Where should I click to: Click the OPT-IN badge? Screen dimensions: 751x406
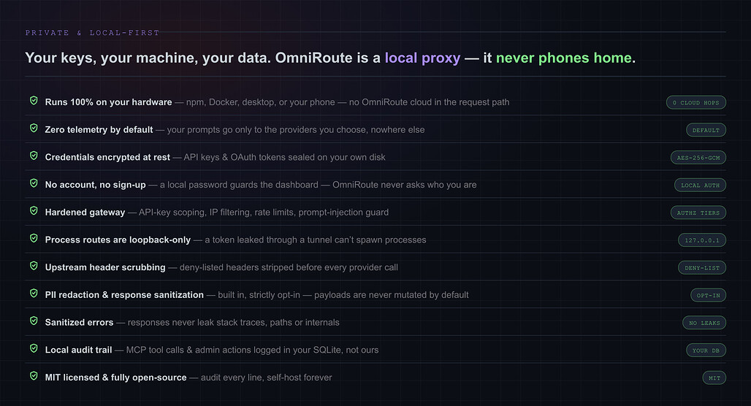click(709, 296)
